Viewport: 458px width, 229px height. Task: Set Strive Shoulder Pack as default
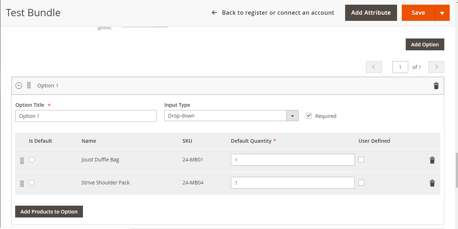pyautogui.click(x=32, y=183)
